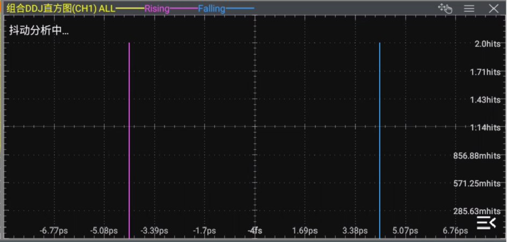
Task: Click the -3.39ps axis label
Action: (154, 231)
